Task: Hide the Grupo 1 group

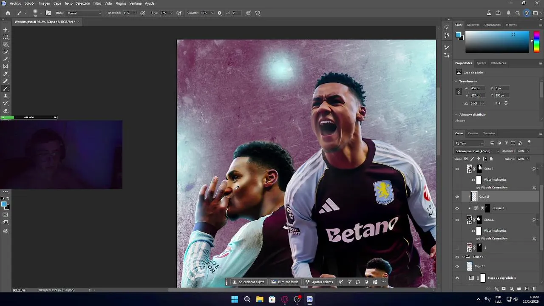Action: pyautogui.click(x=457, y=257)
